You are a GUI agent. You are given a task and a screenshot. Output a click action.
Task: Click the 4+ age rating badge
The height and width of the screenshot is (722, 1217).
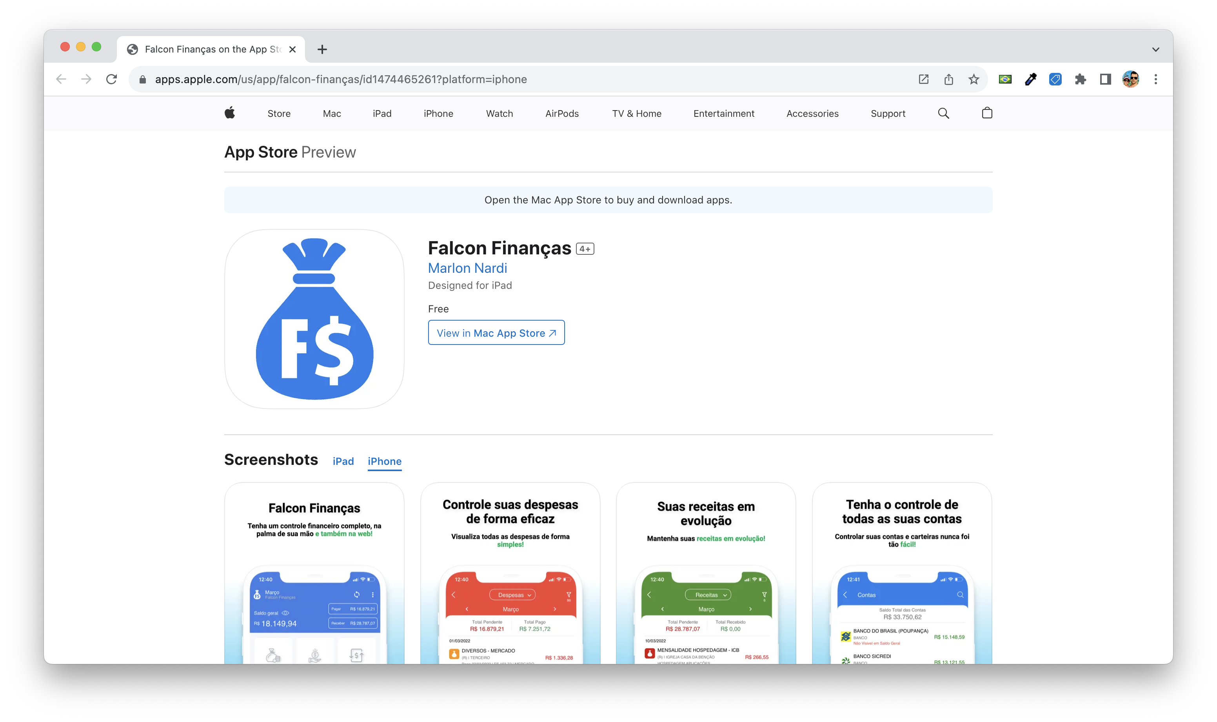tap(585, 249)
